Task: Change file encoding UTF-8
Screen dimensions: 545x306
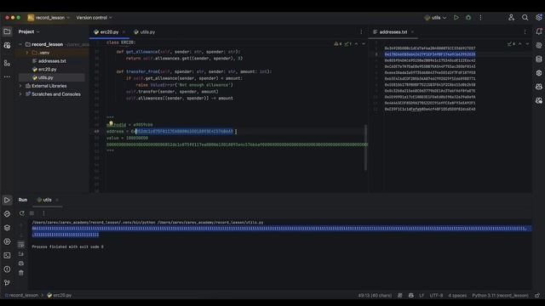Action: [436, 295]
